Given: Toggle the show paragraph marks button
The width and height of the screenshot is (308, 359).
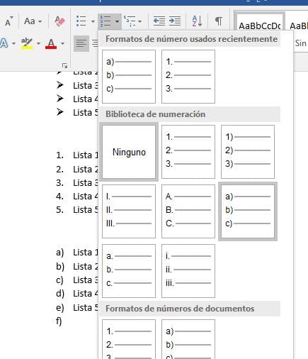Looking at the screenshot, I should 219,21.
